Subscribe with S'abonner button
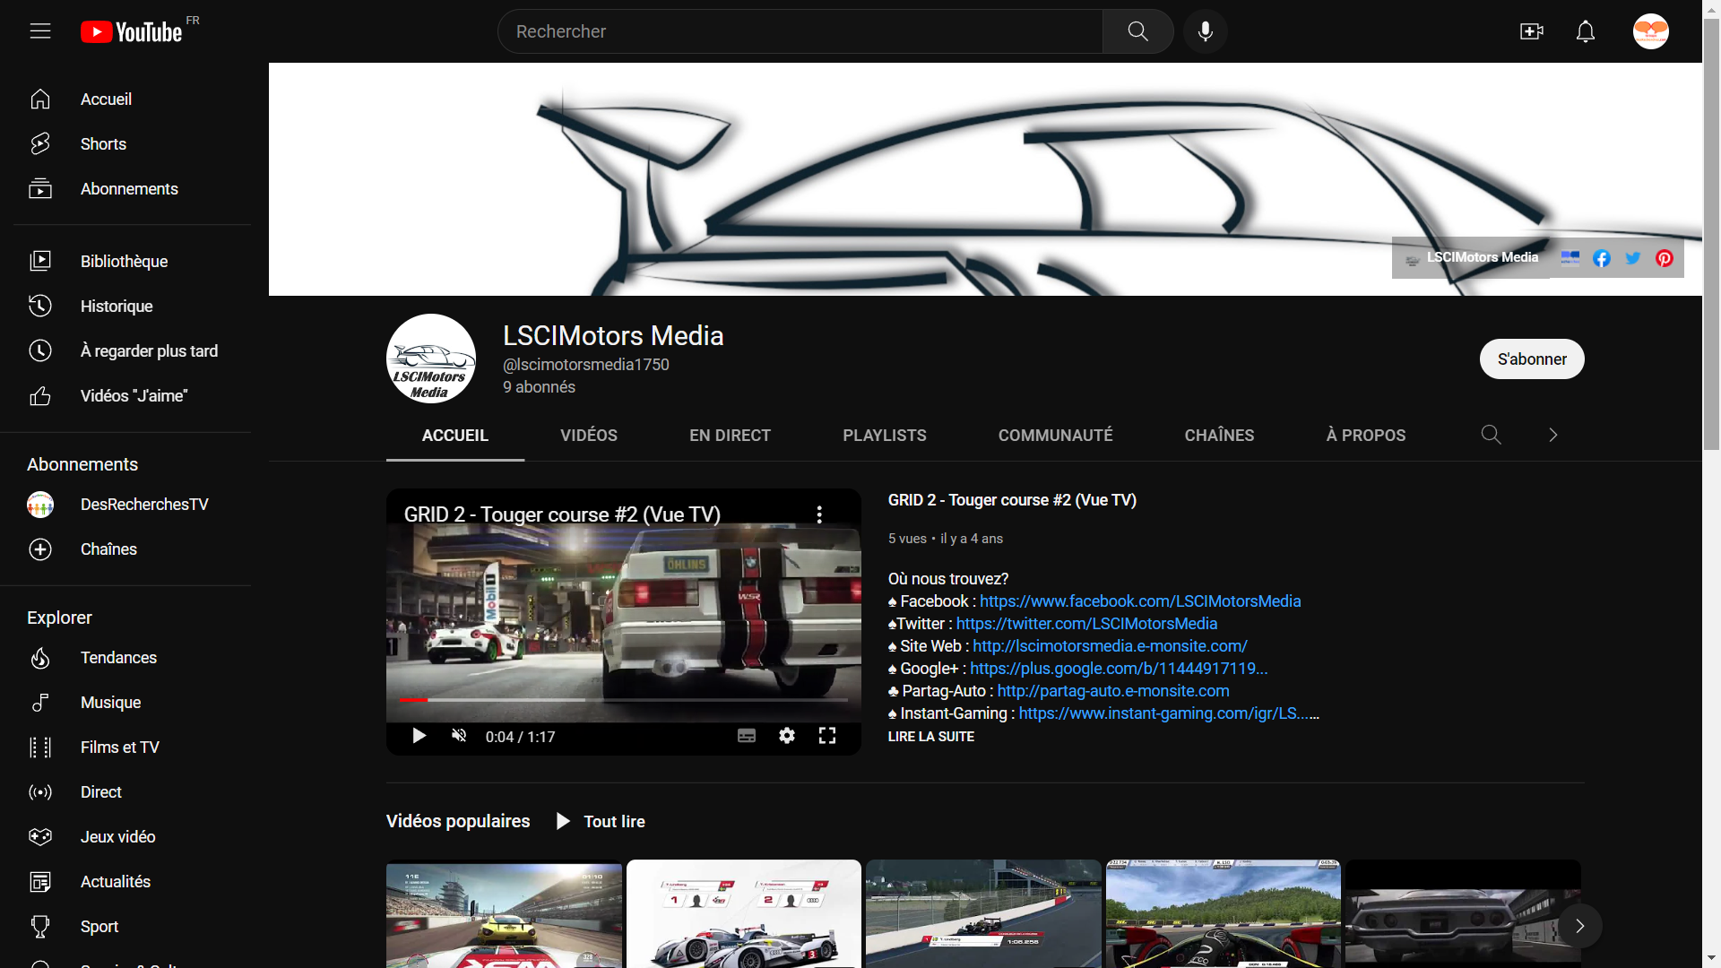This screenshot has height=968, width=1721. pyautogui.click(x=1532, y=359)
